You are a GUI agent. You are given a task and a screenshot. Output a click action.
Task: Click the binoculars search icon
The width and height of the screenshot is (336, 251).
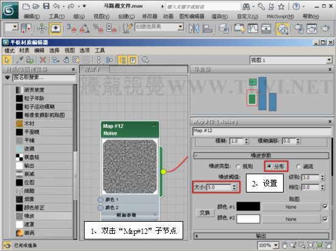pos(246,7)
